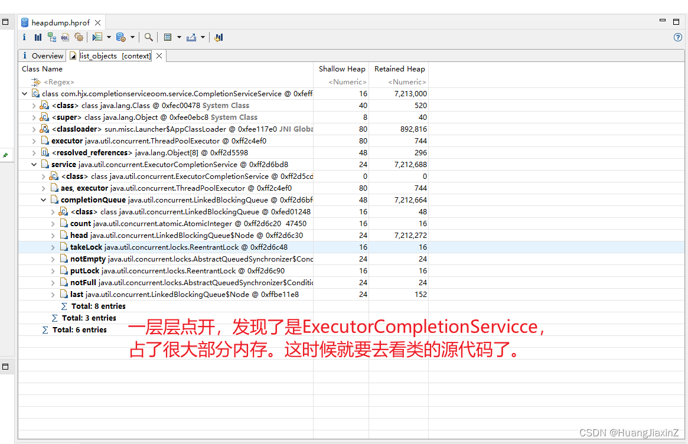Open dropdown arrow beside Query Browser

(x=132, y=37)
